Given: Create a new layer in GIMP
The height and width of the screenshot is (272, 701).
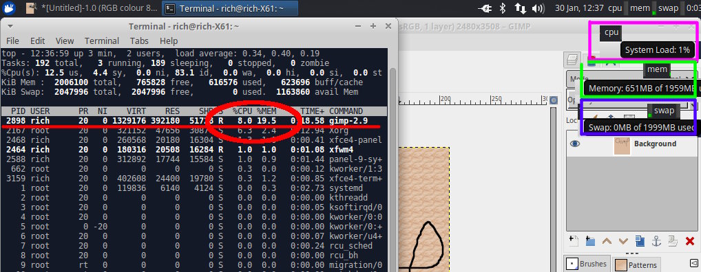Looking at the screenshot, I should coord(574,241).
